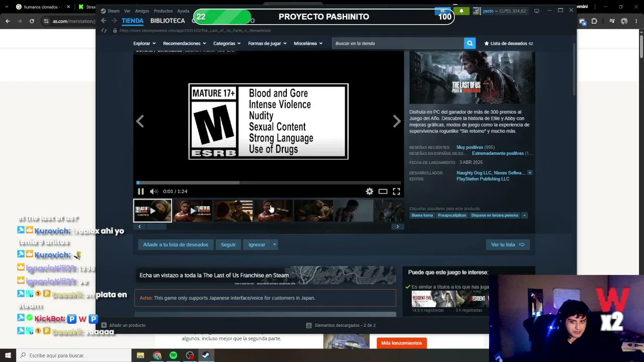Click the Ignorar button
Screen dimensions: 644x362
(257, 244)
